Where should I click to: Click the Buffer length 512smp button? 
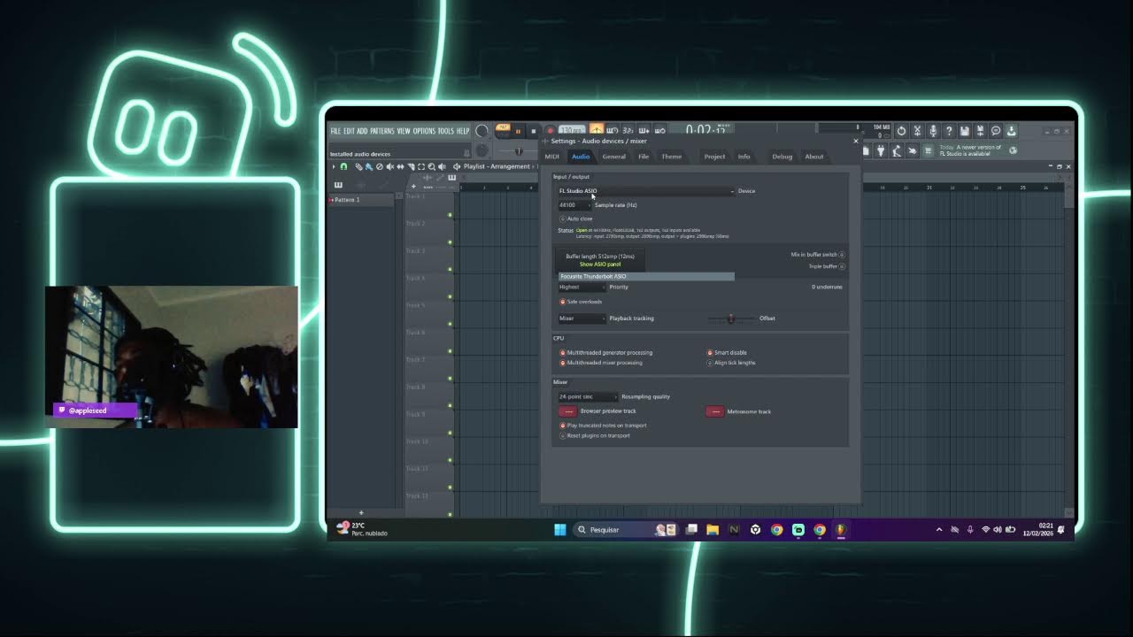[600, 257]
